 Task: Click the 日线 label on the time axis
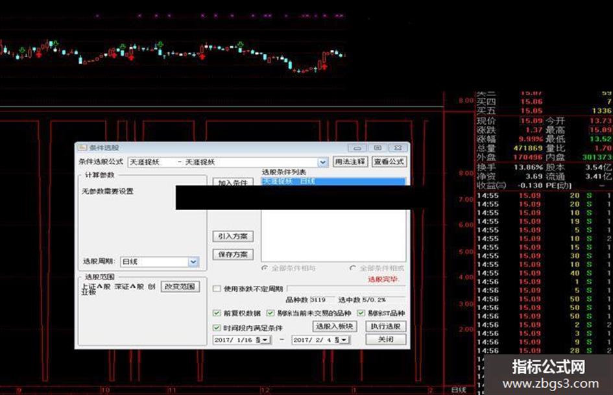point(459,390)
